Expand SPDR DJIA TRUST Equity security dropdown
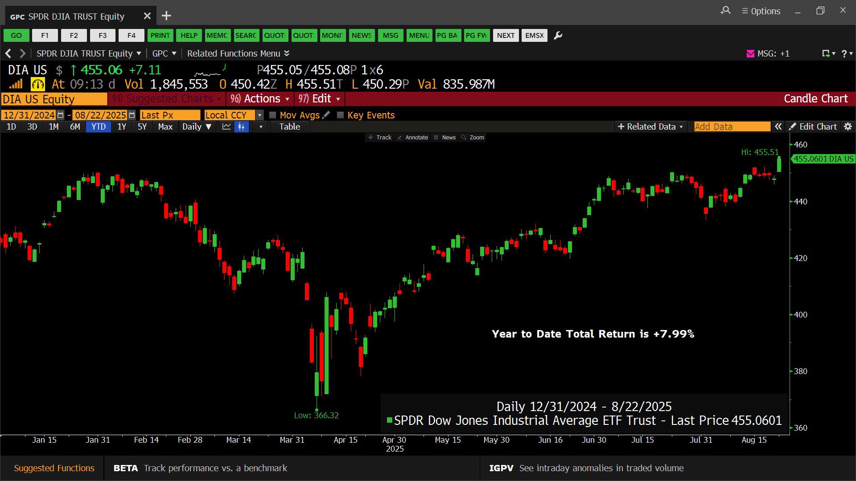Image resolution: width=856 pixels, height=481 pixels. coord(89,53)
